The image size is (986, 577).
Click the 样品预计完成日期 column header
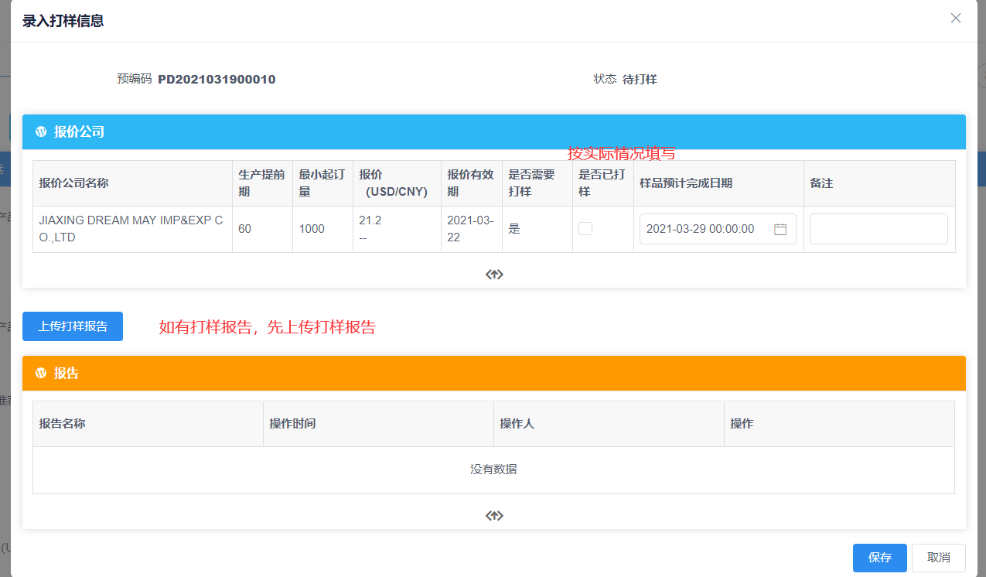pyautogui.click(x=718, y=183)
